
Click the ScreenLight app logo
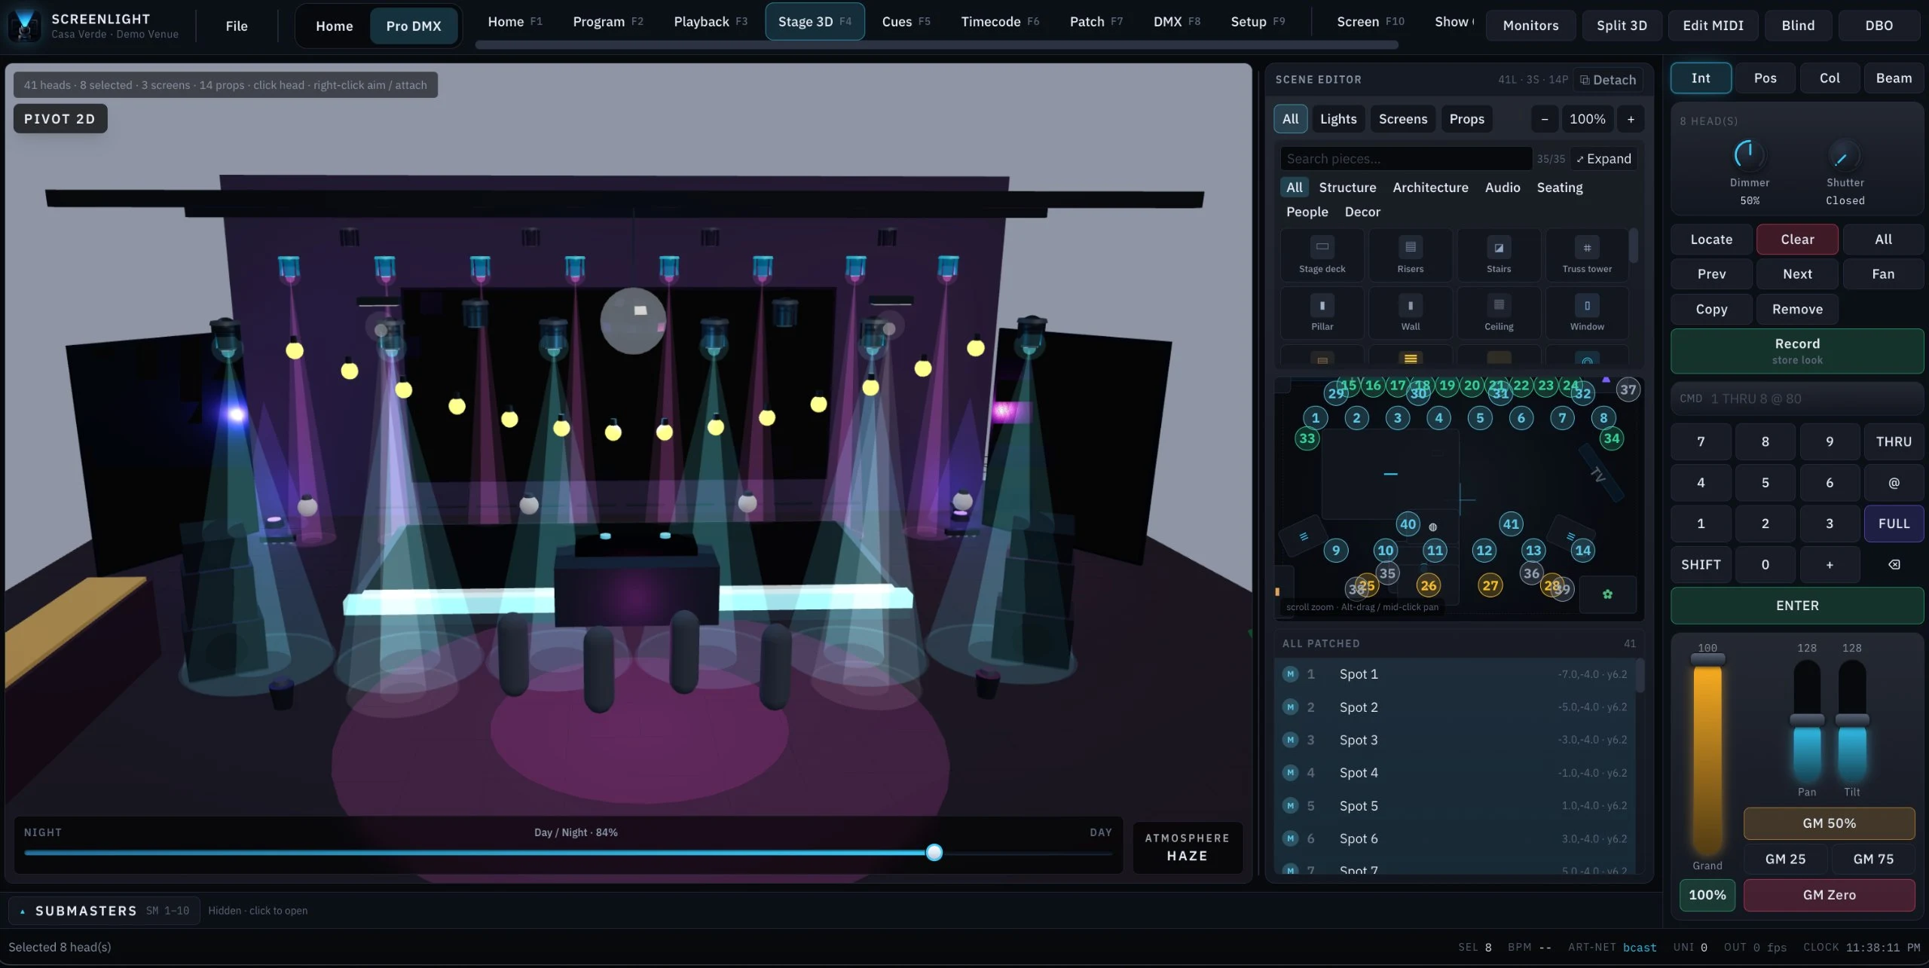click(25, 26)
